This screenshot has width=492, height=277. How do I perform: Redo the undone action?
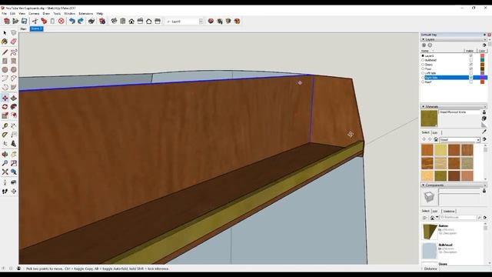tap(81, 21)
